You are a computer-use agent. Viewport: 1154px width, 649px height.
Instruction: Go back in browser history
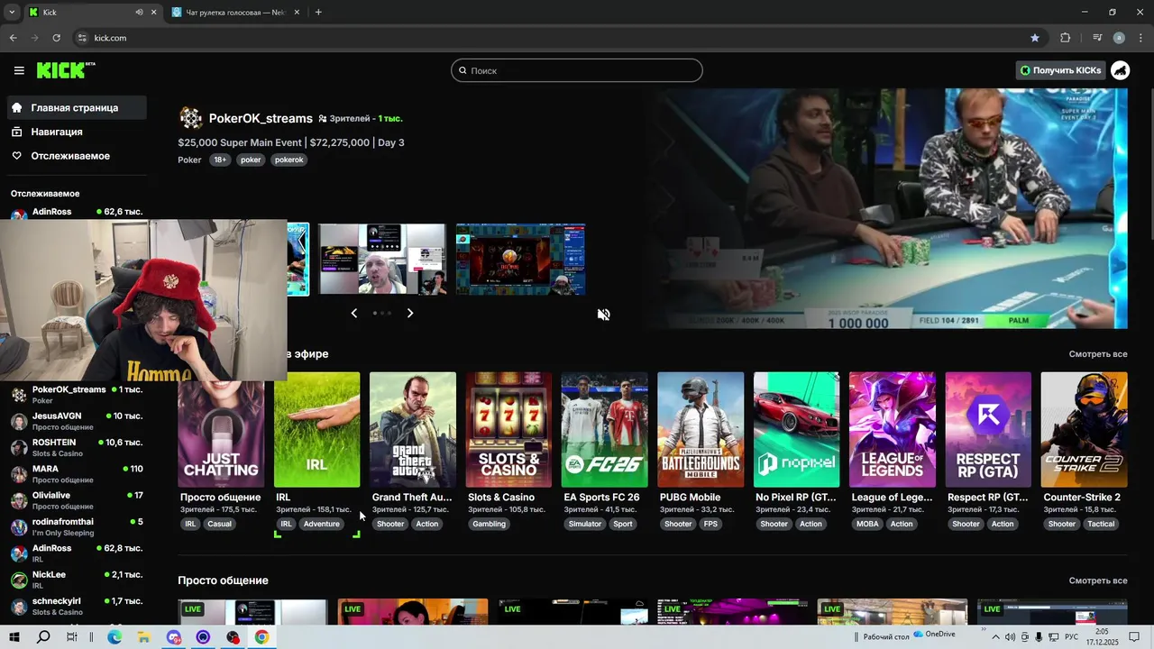pyautogui.click(x=13, y=38)
